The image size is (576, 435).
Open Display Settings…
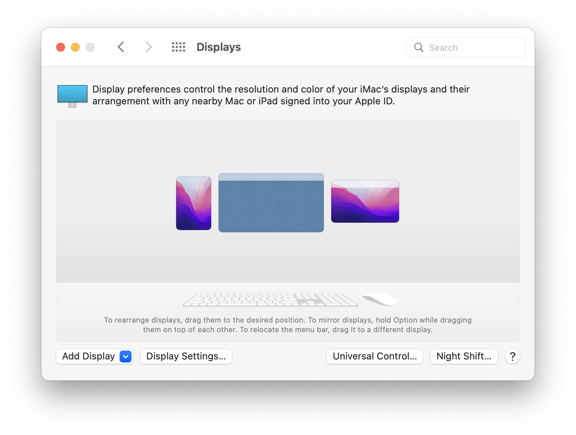pos(186,356)
